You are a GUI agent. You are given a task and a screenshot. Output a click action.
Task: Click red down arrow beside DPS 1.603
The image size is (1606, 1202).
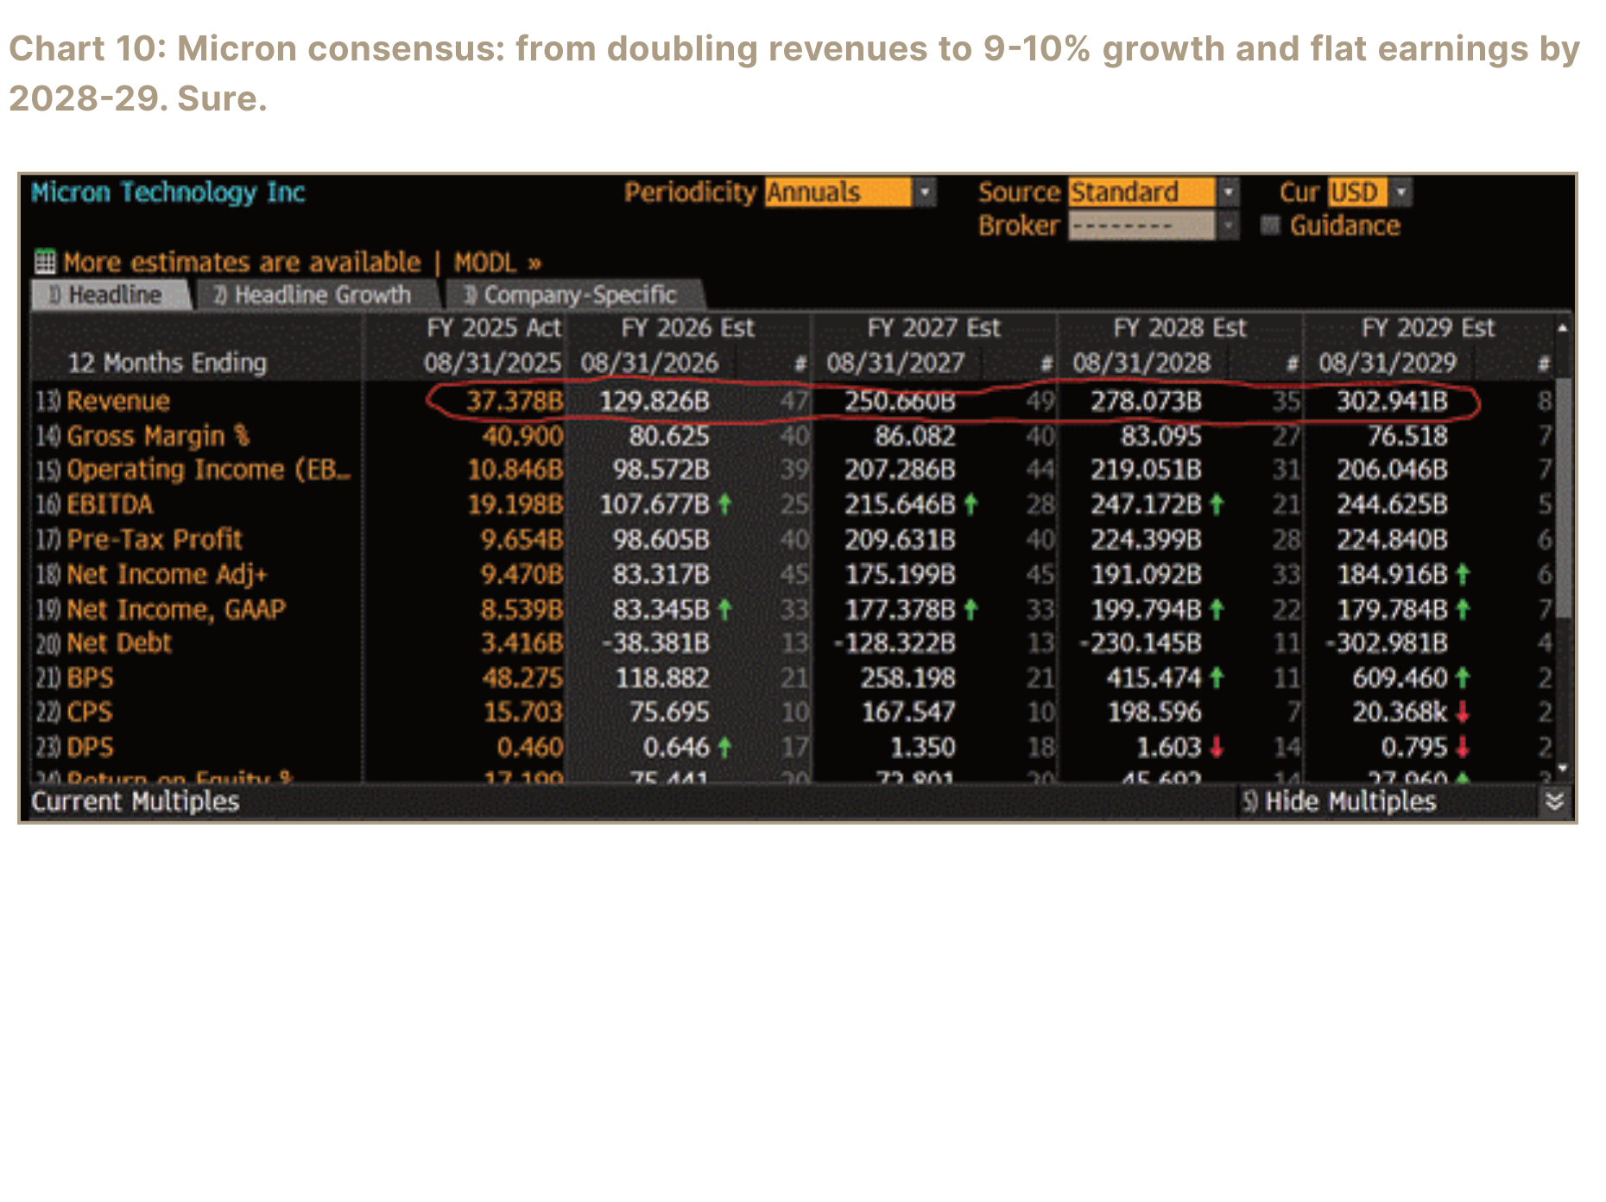(1217, 747)
